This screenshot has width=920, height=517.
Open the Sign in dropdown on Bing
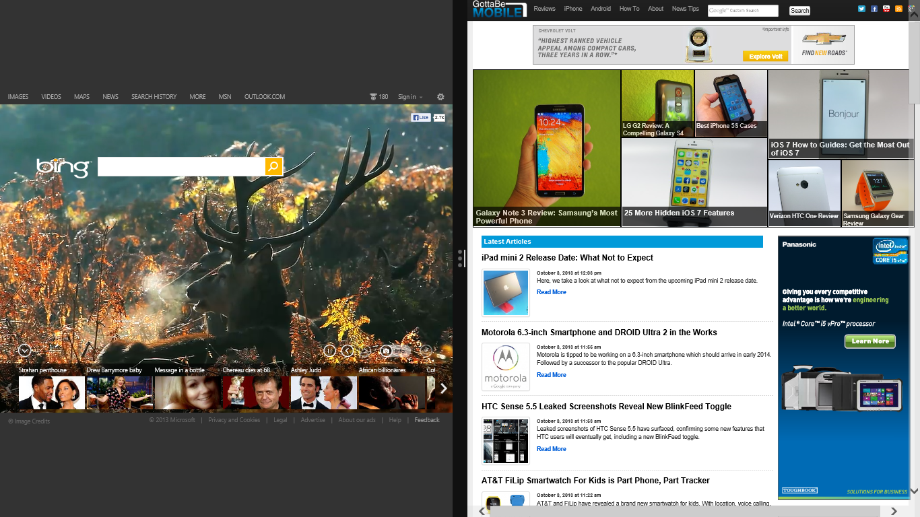point(410,97)
